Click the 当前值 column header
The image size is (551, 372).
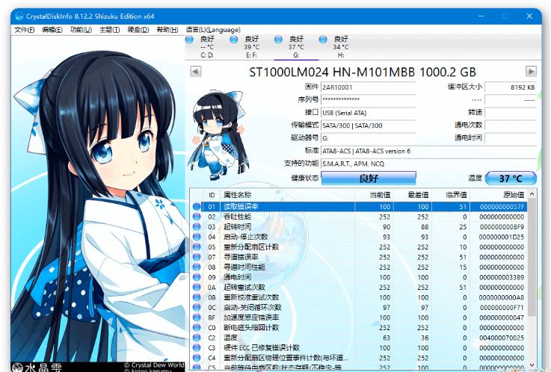375,195
